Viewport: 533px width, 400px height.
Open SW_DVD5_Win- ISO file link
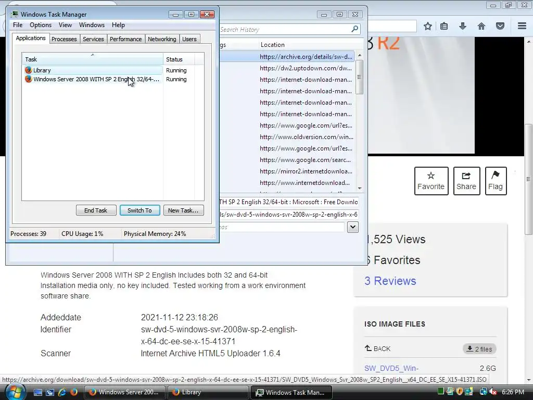pyautogui.click(x=391, y=368)
